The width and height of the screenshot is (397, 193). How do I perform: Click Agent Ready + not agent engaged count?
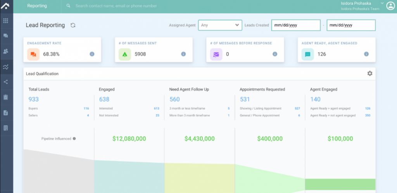pyautogui.click(x=368, y=115)
